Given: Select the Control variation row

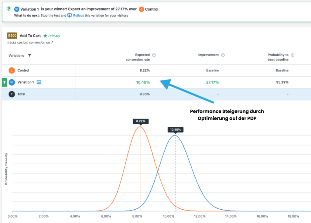Looking at the screenshot, I should tap(23, 70).
